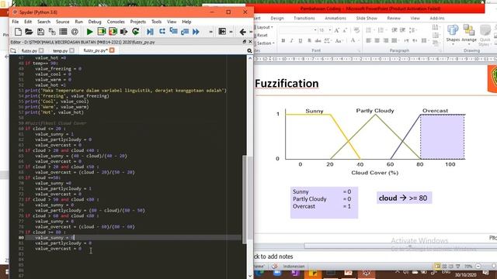Viewport: 497px width, 279px height.
Task: Toggle Italic formatting in PowerPoint
Action: (291, 40)
